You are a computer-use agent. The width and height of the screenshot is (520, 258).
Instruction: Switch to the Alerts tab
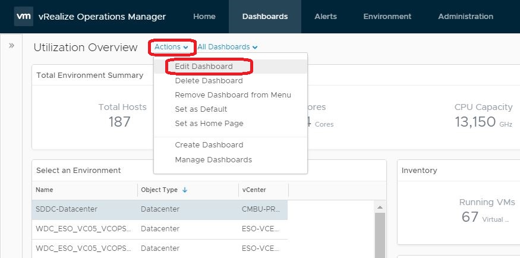pos(326,17)
